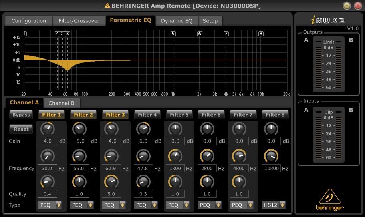This screenshot has height=217, width=365.
Task: Click Filter 1 quality knob
Action: click(x=48, y=181)
